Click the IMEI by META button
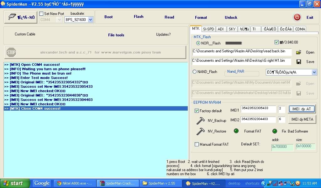 302,119
